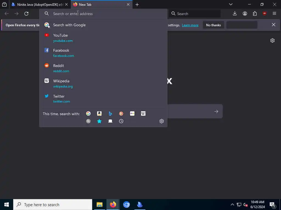This screenshot has height=210, width=281.
Task: Search this time with Google icon
Action: pyautogui.click(x=88, y=113)
